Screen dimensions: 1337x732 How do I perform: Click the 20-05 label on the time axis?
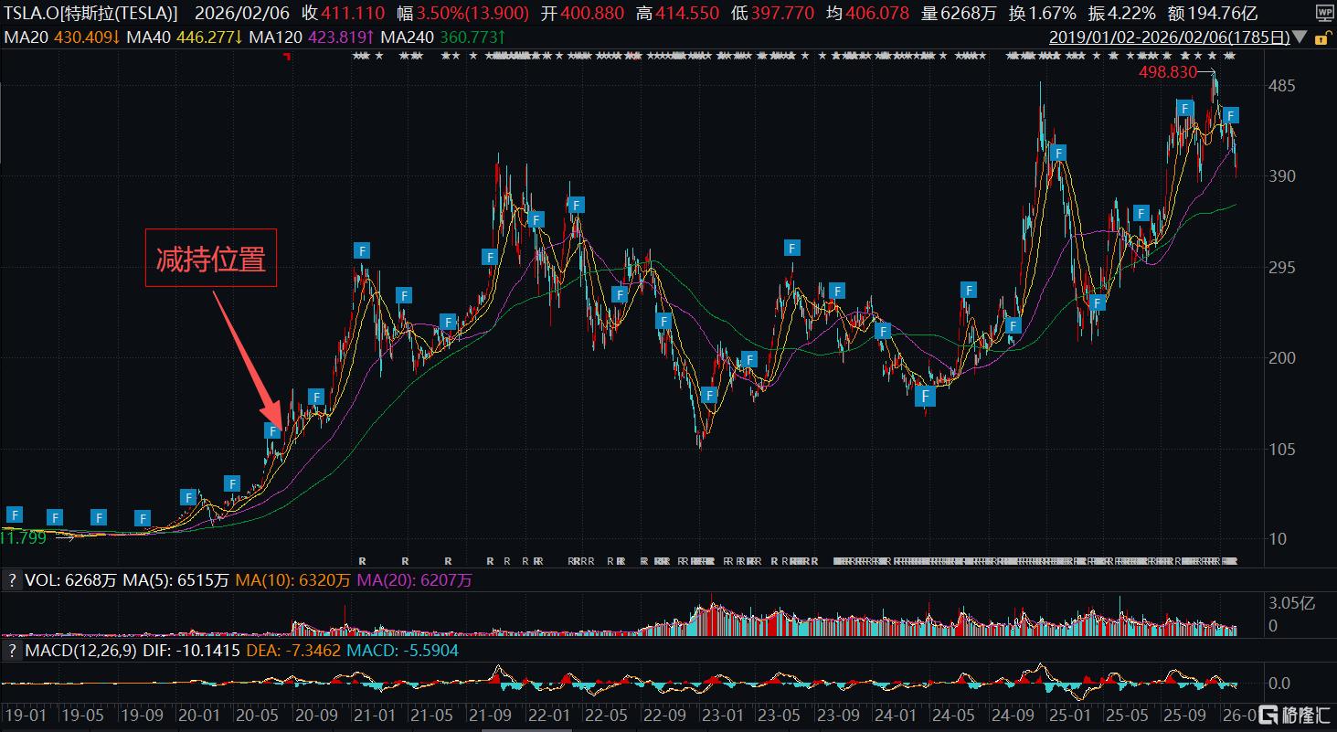pos(257,715)
